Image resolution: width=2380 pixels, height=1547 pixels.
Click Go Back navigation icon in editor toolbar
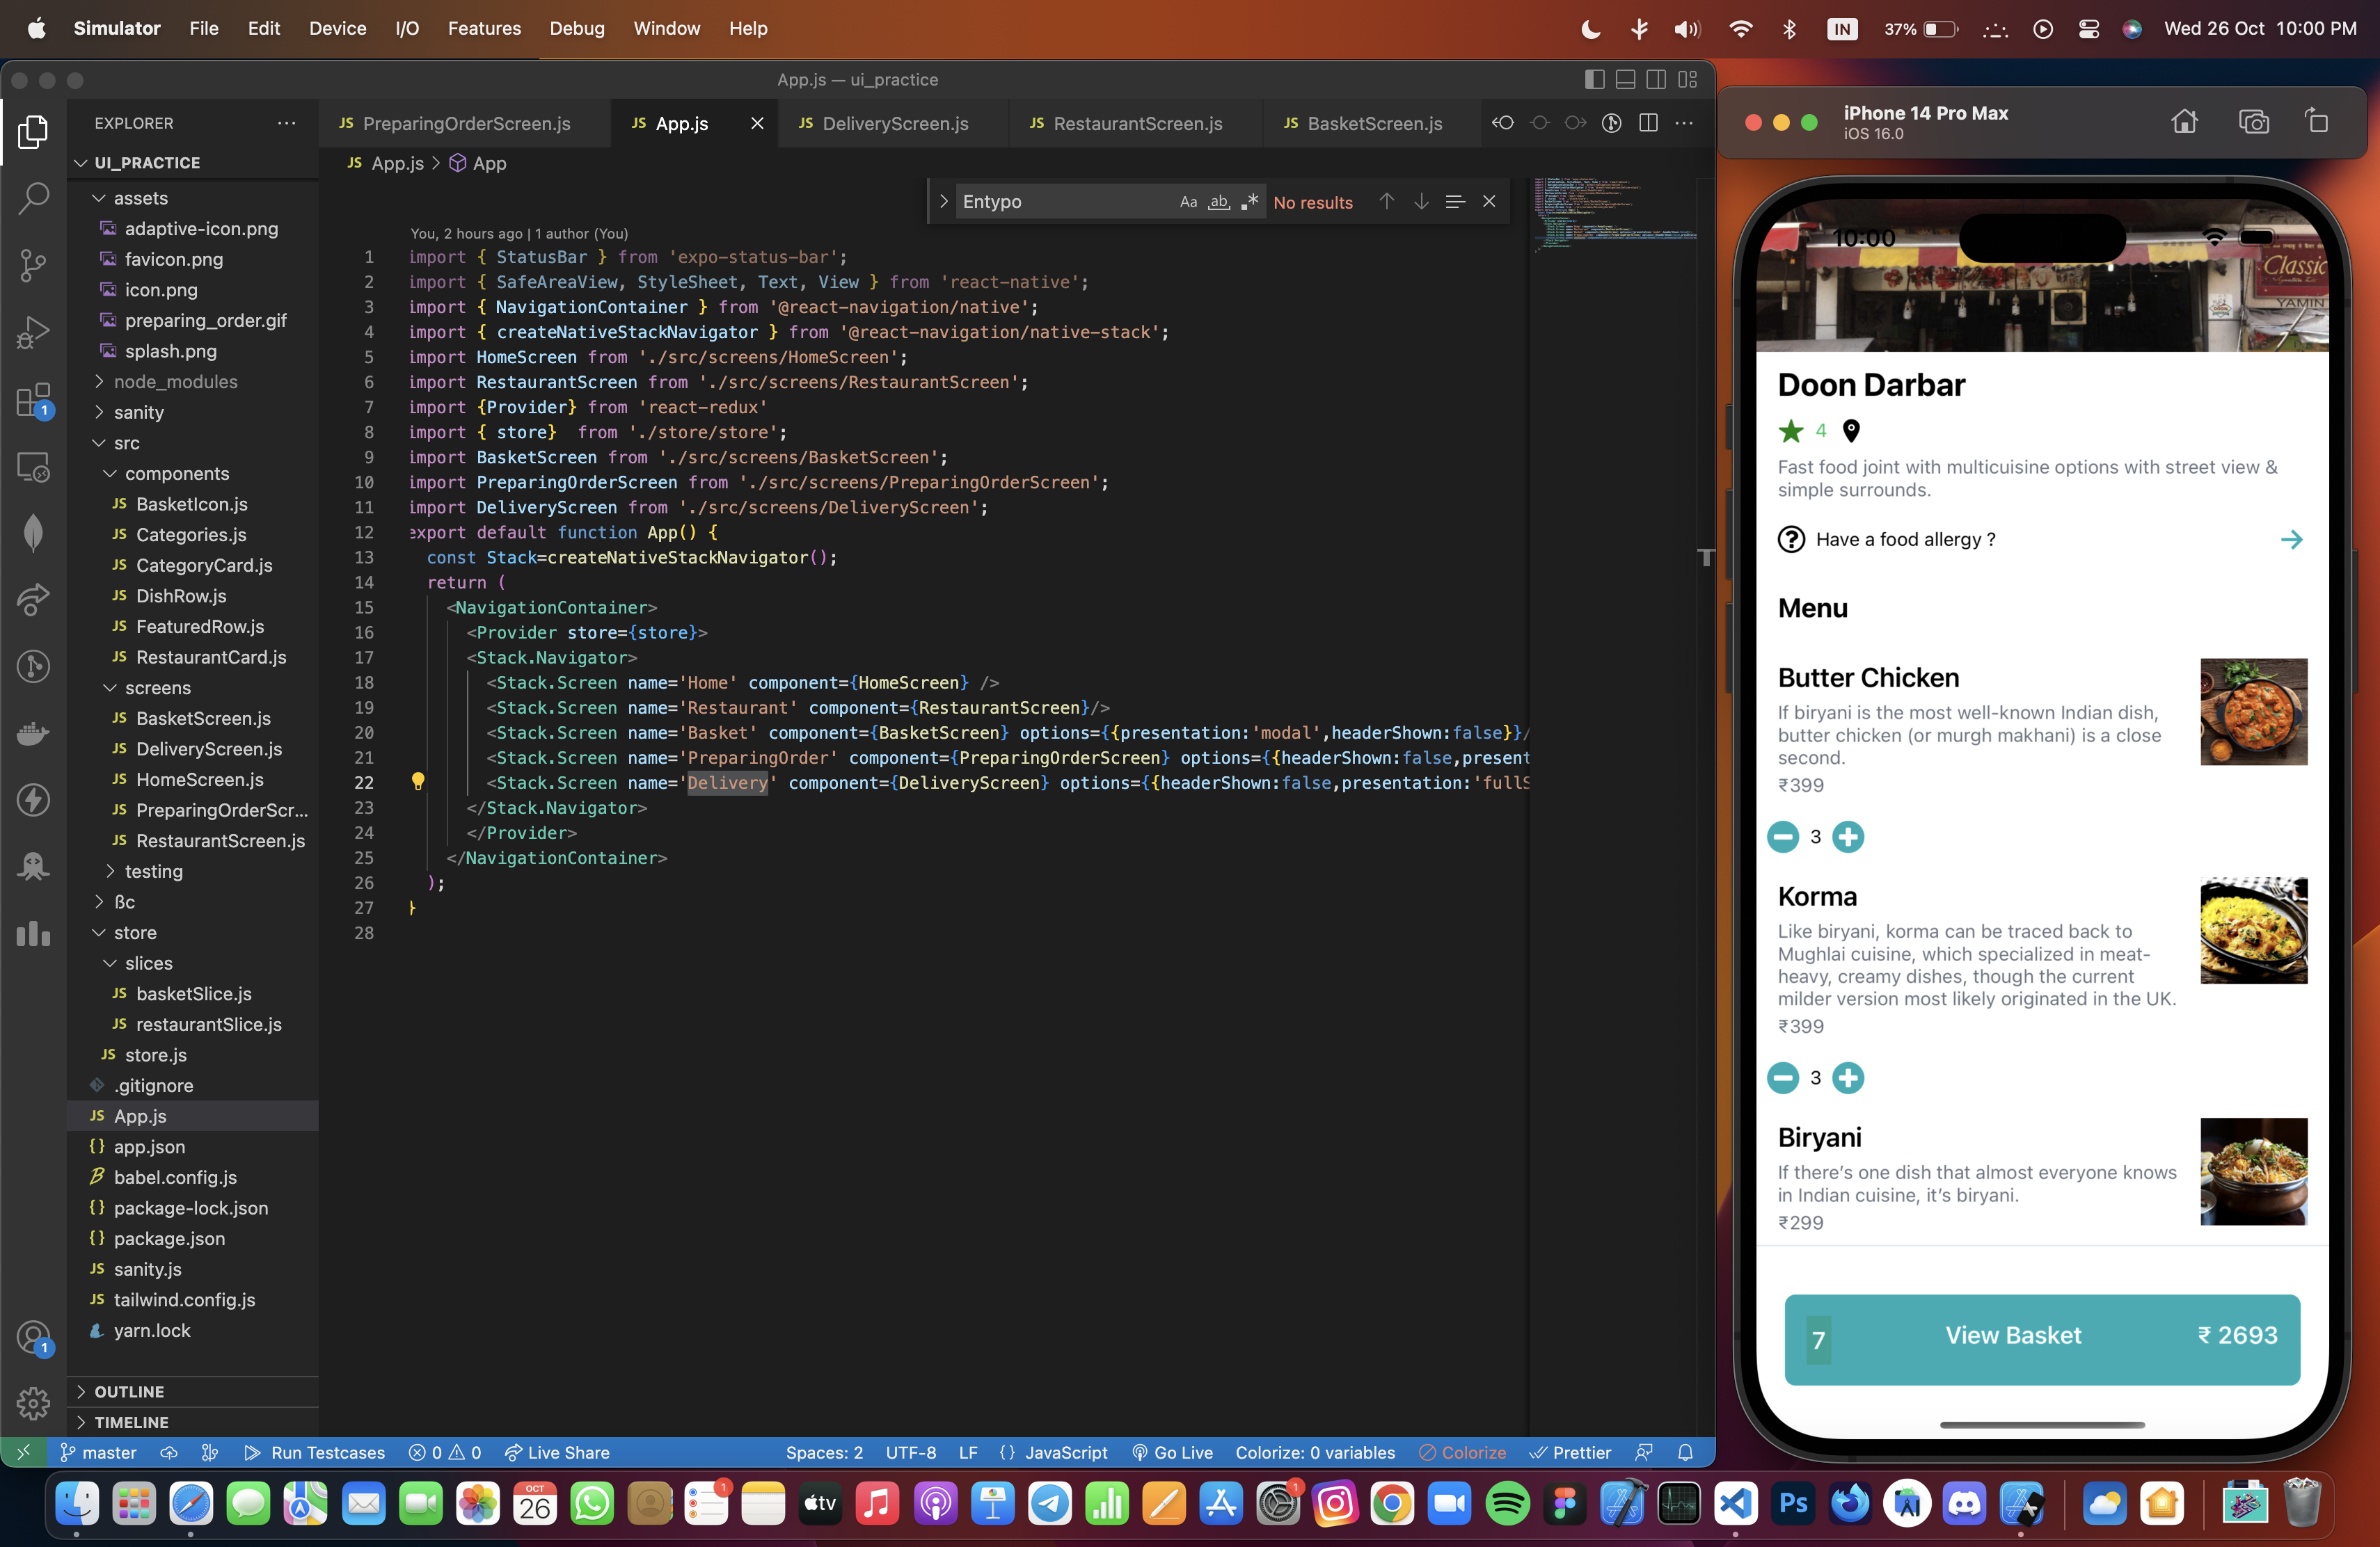[x=1502, y=123]
